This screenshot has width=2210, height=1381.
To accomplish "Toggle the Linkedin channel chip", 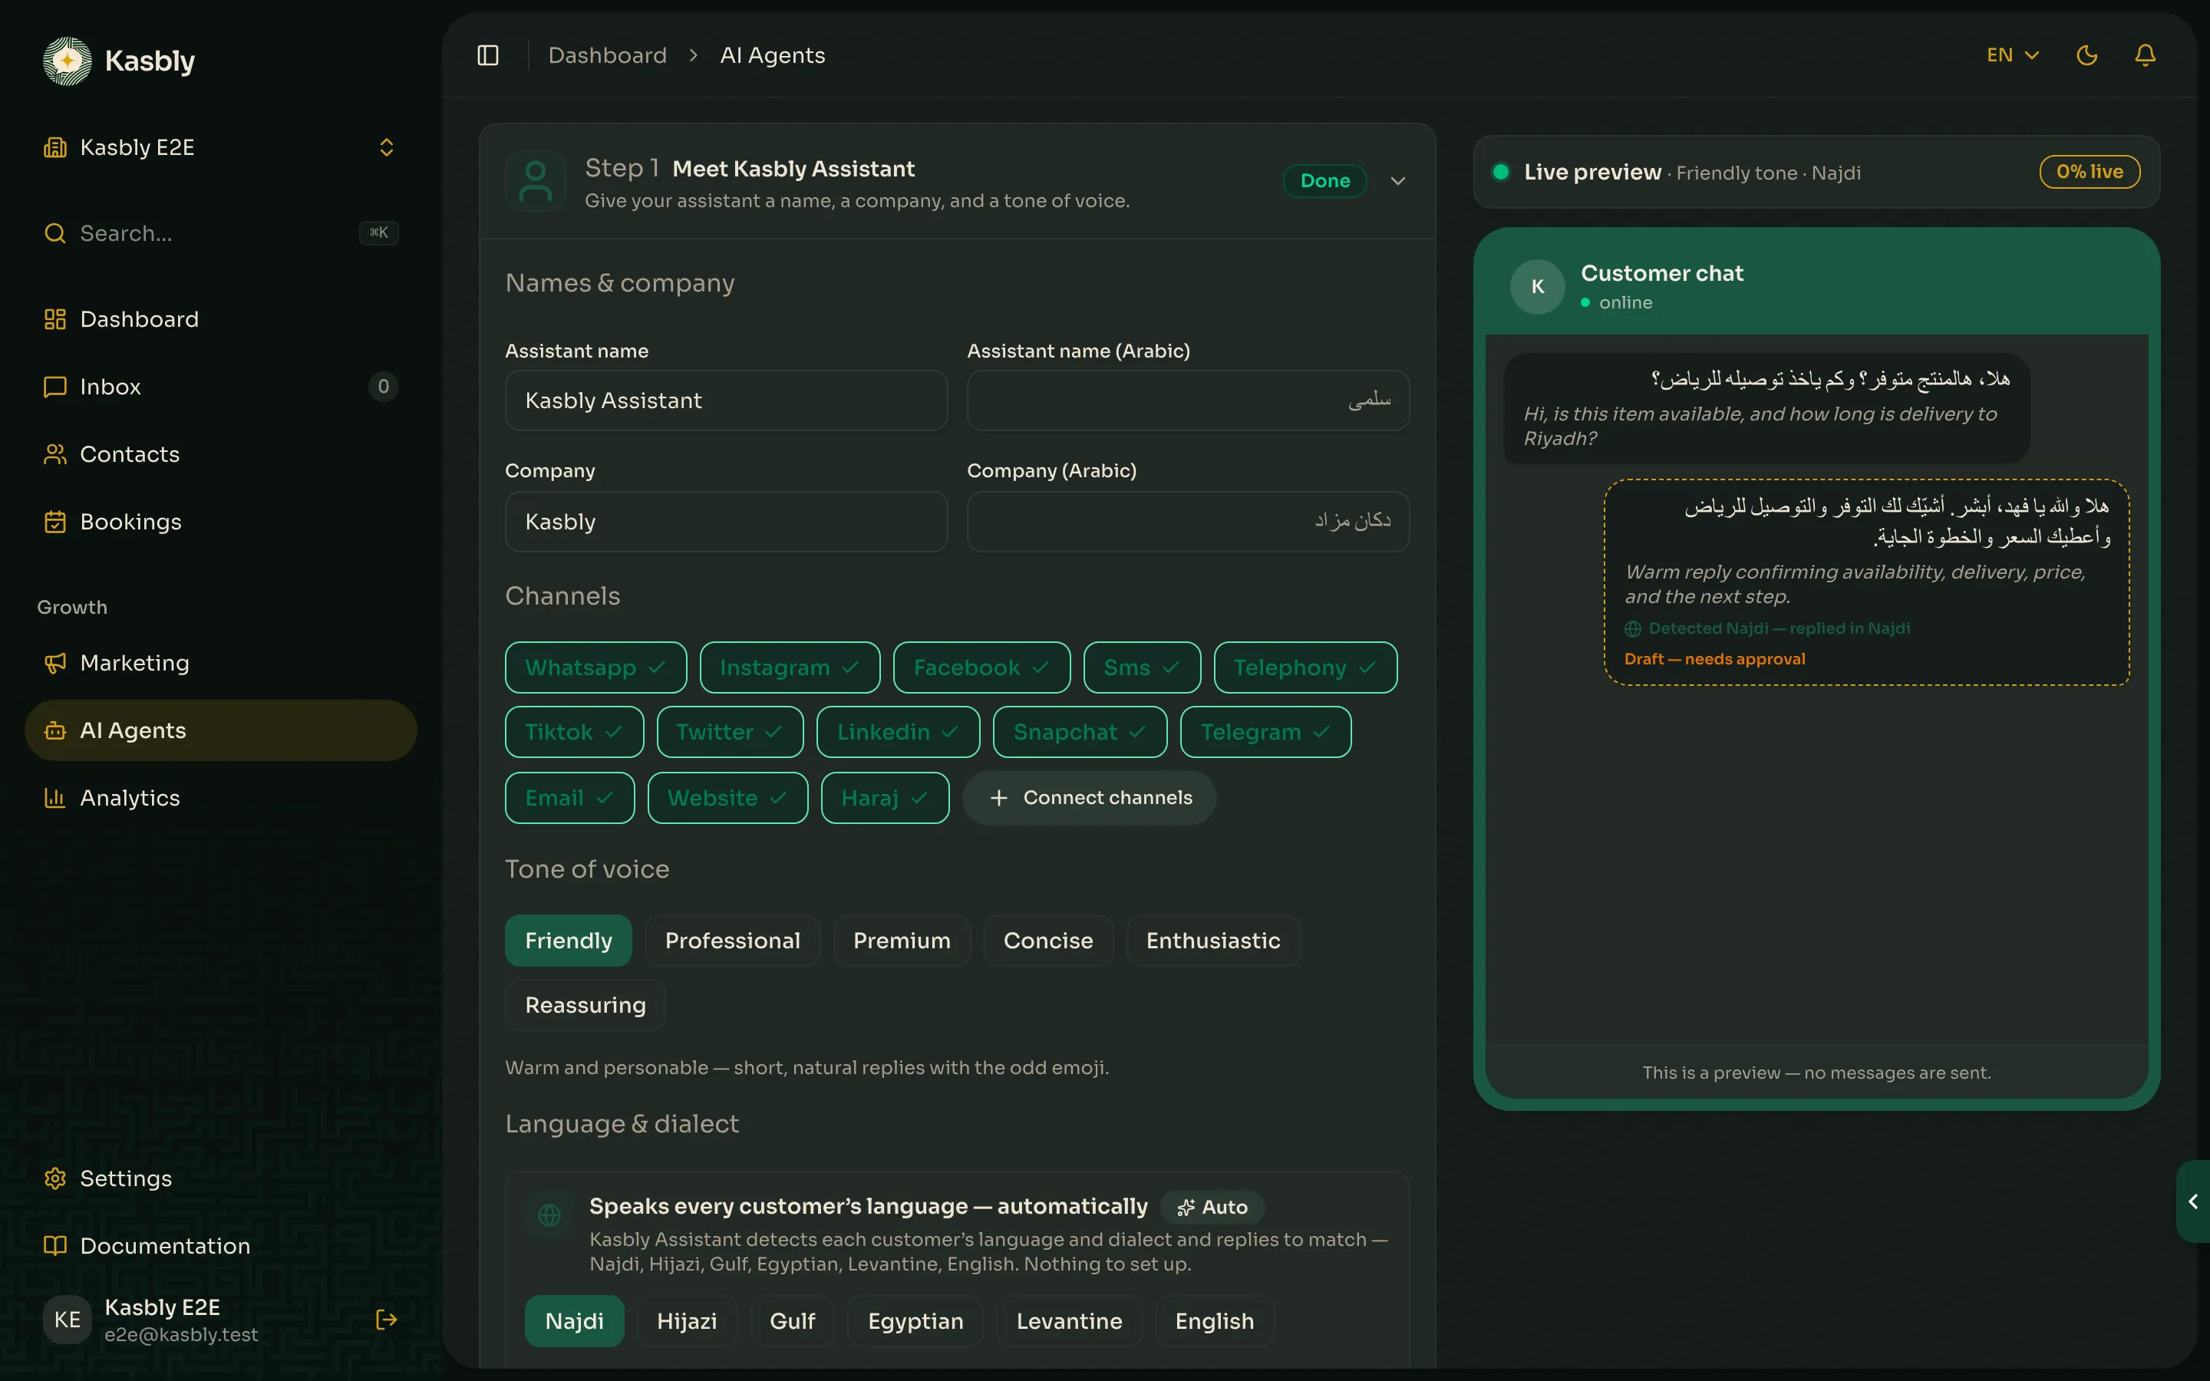I will [x=898, y=732].
